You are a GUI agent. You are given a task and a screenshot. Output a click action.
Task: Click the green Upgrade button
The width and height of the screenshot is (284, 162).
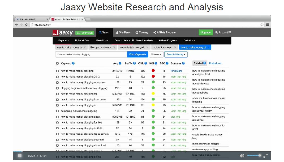point(206,32)
